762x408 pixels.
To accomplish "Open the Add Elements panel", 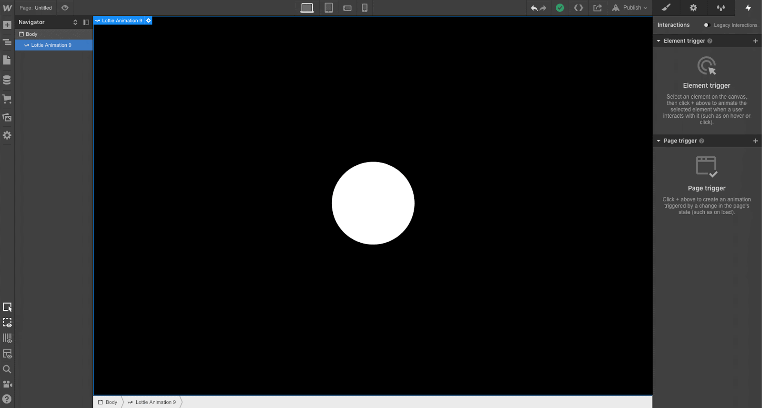I will (x=7, y=25).
